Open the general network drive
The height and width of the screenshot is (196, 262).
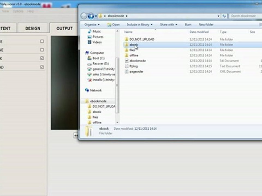[x=101, y=69]
